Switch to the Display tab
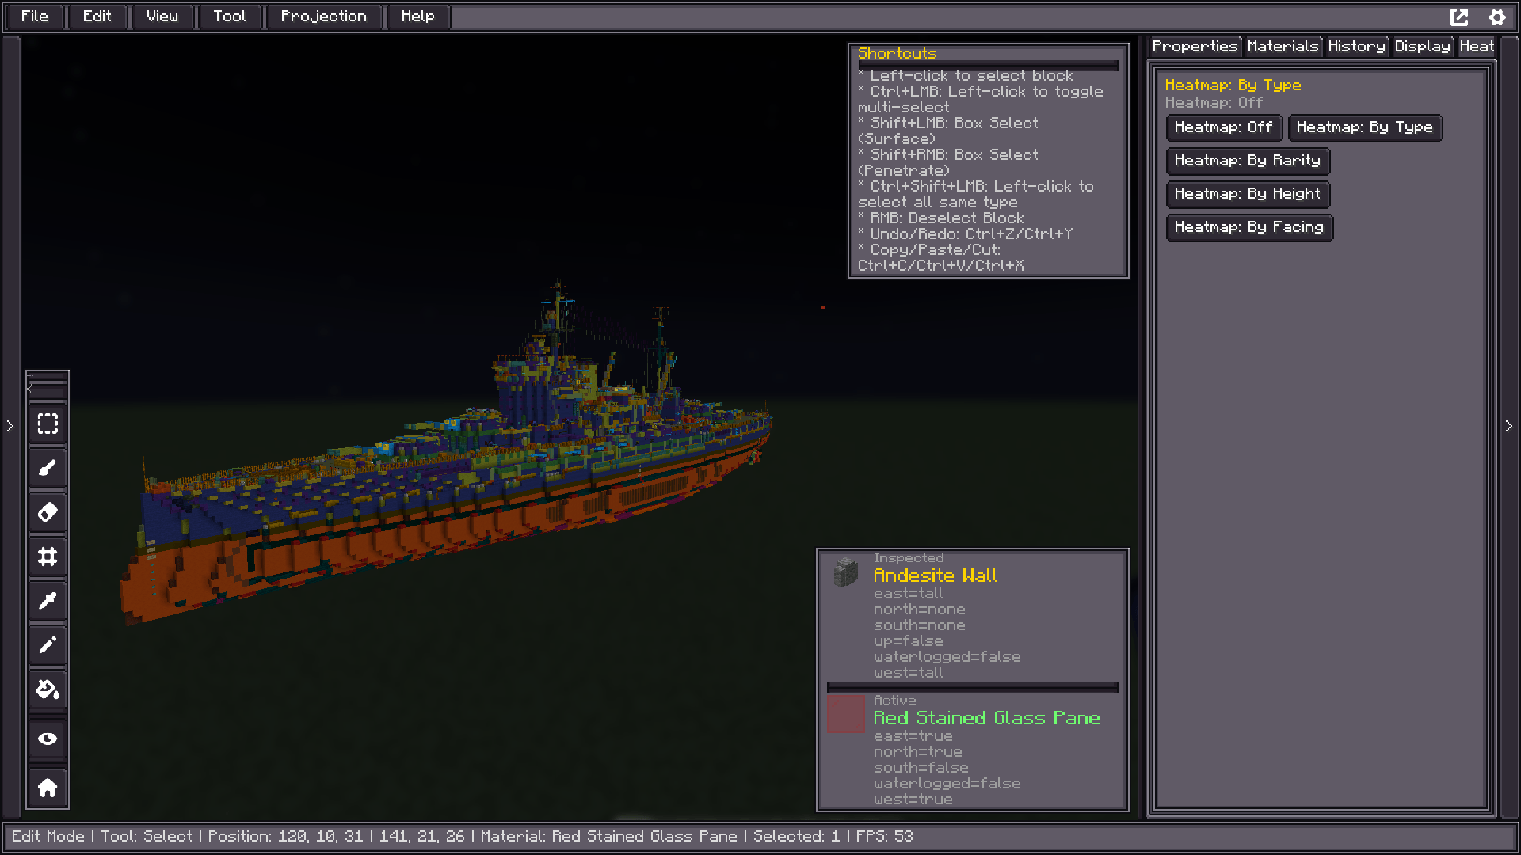Screen dimensions: 1521x855 [x=1423, y=47]
